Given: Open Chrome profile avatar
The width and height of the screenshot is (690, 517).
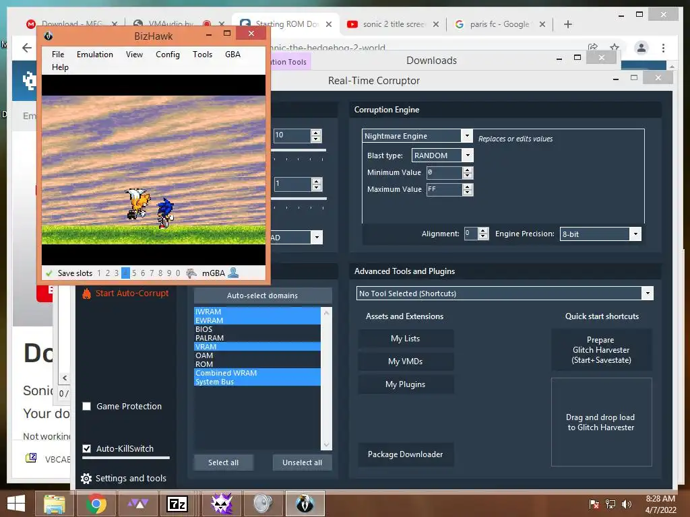Looking at the screenshot, I should (641, 48).
